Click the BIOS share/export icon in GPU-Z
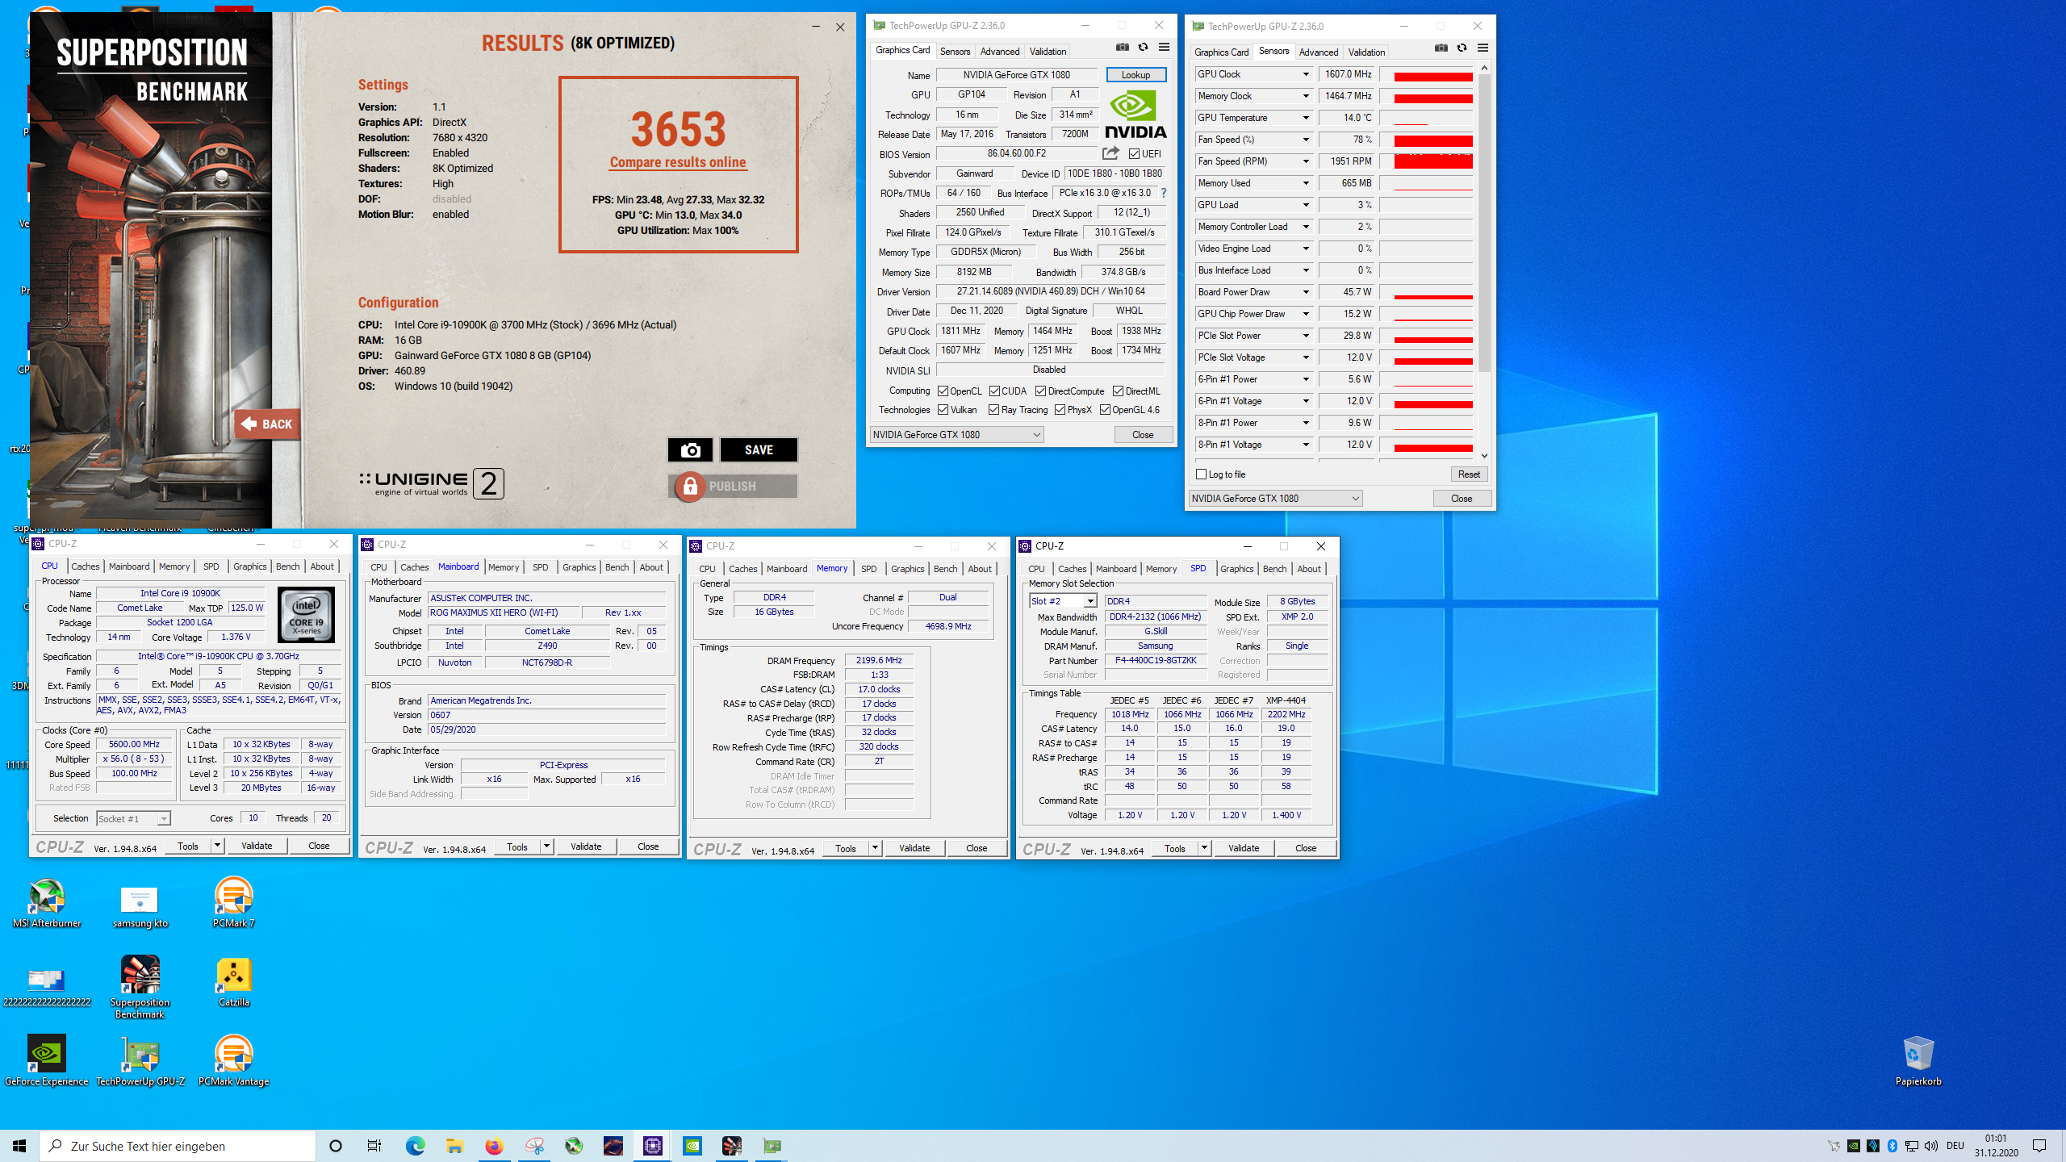Viewport: 2066px width, 1162px height. pyautogui.click(x=1111, y=153)
